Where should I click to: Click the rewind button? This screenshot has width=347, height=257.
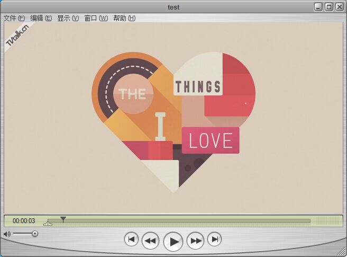tap(150, 241)
